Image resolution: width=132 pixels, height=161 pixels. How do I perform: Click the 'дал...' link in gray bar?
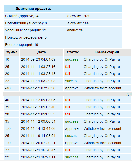(x=129, y=94)
